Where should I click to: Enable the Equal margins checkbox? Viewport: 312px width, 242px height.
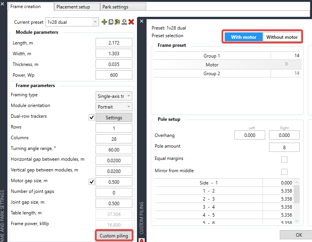[x=284, y=160]
